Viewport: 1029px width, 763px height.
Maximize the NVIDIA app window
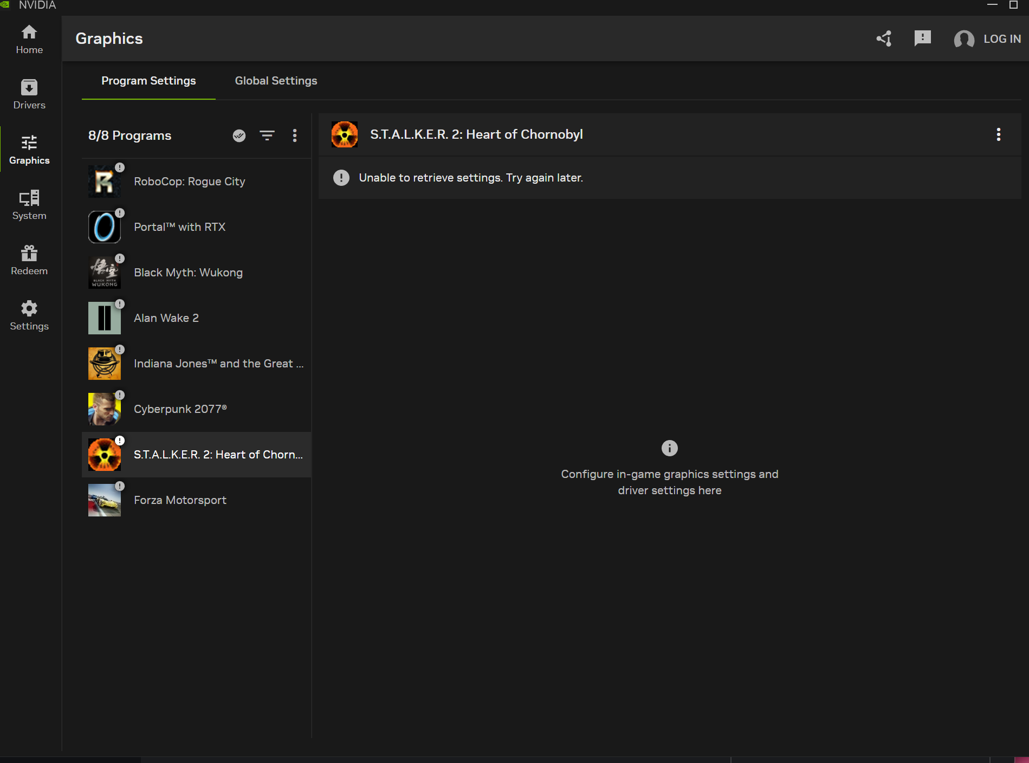point(1013,4)
